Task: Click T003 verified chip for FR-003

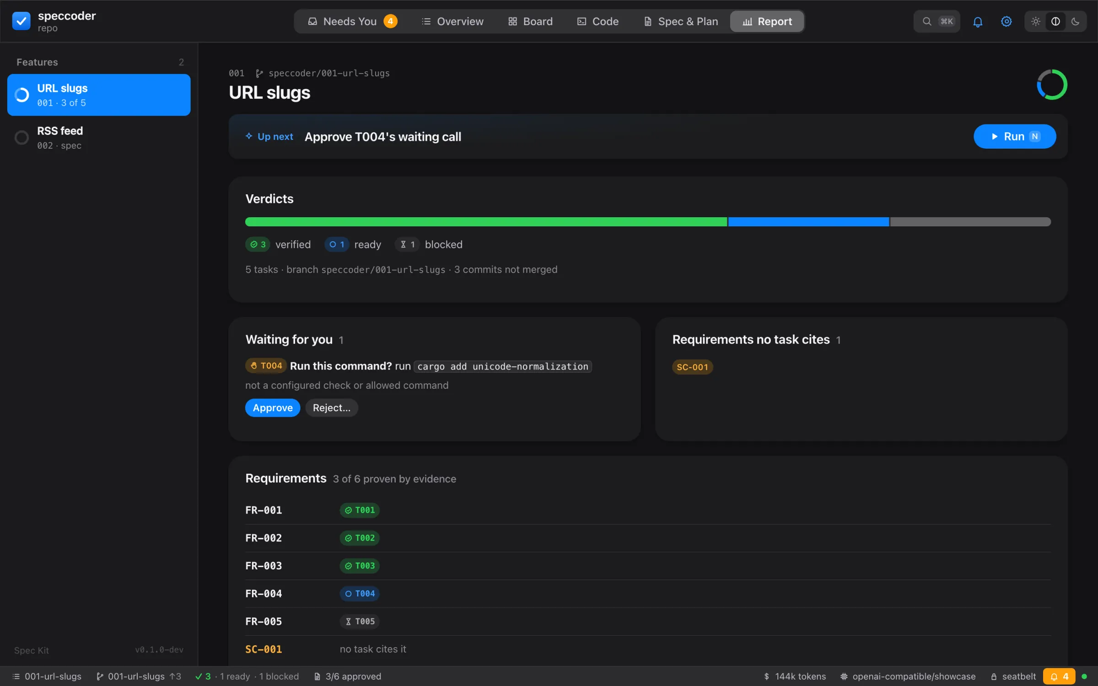Action: [360, 566]
